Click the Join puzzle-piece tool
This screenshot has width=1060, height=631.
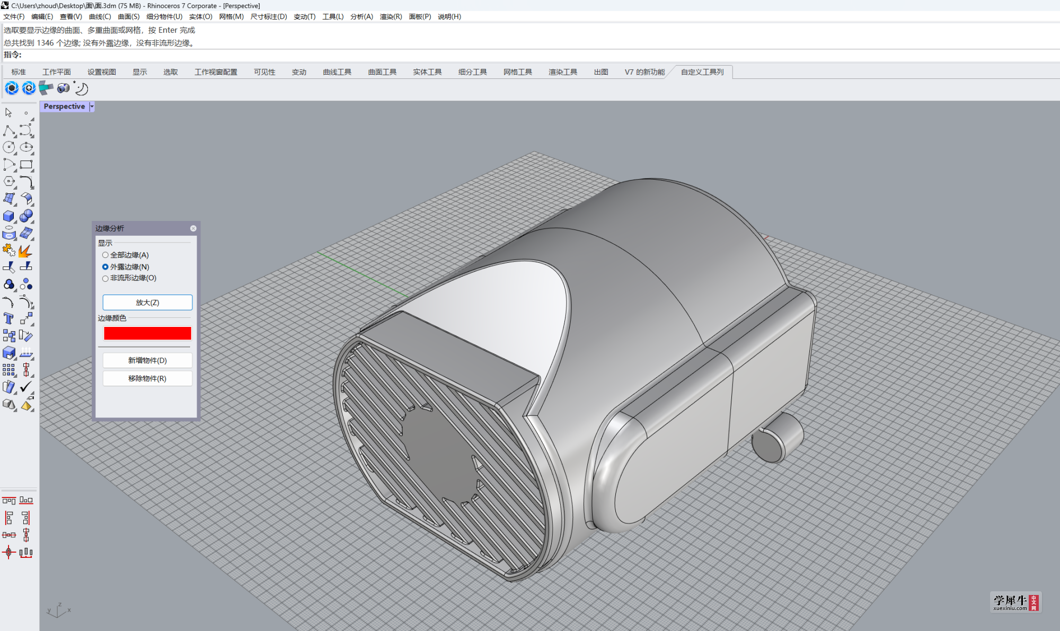click(x=8, y=251)
